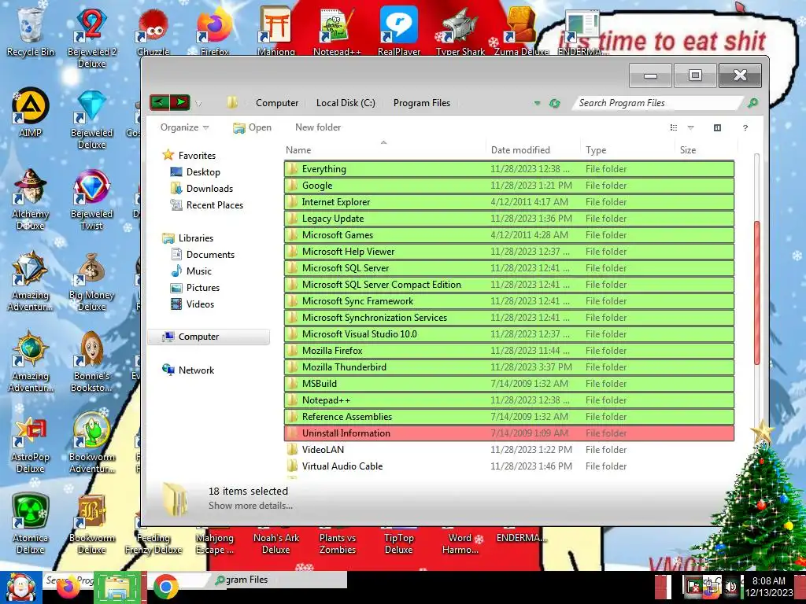Create a New folder
The height and width of the screenshot is (604, 806).
click(x=318, y=127)
